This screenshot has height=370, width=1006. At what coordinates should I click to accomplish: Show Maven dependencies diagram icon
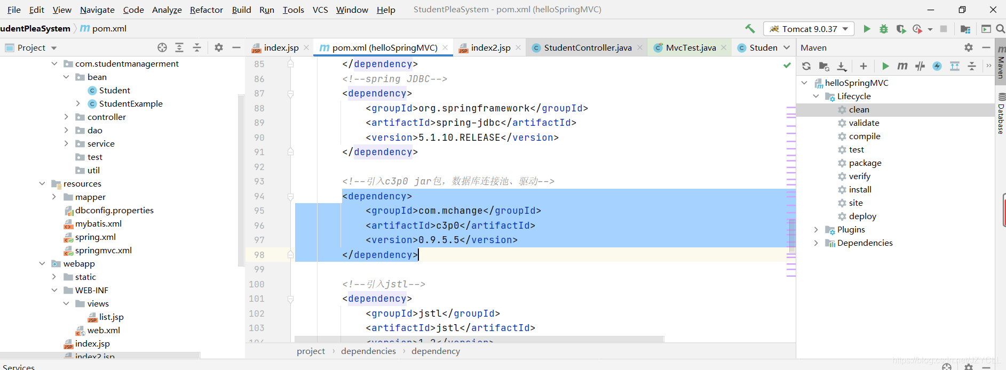tap(955, 66)
